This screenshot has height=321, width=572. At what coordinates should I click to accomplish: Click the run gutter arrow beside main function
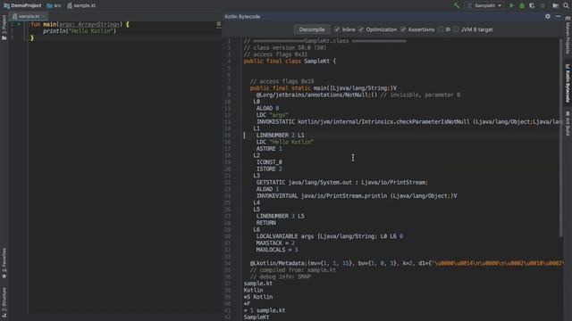19,24
